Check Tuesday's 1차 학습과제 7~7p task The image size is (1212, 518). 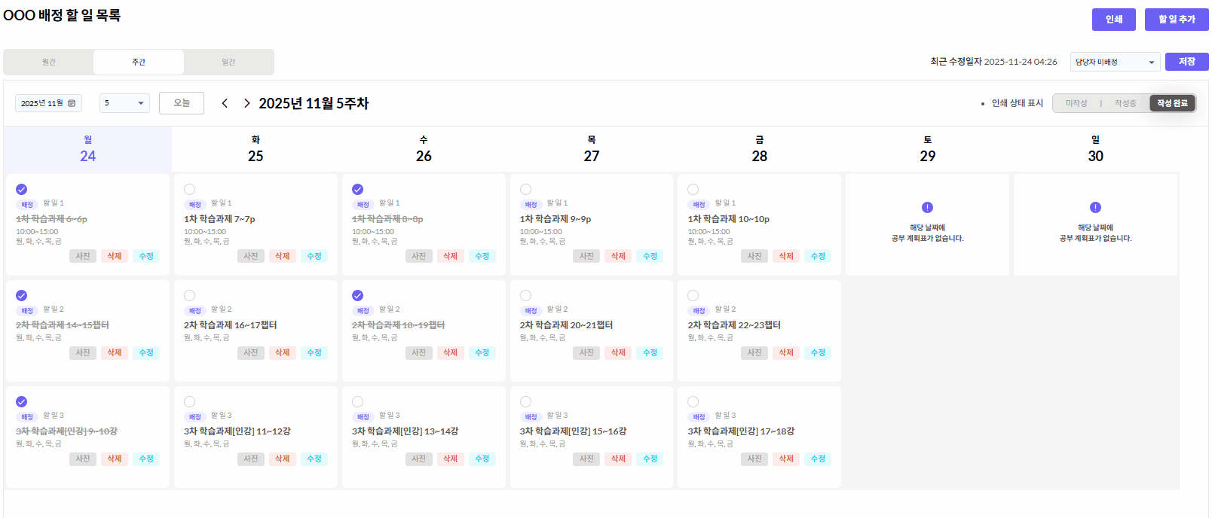(190, 189)
